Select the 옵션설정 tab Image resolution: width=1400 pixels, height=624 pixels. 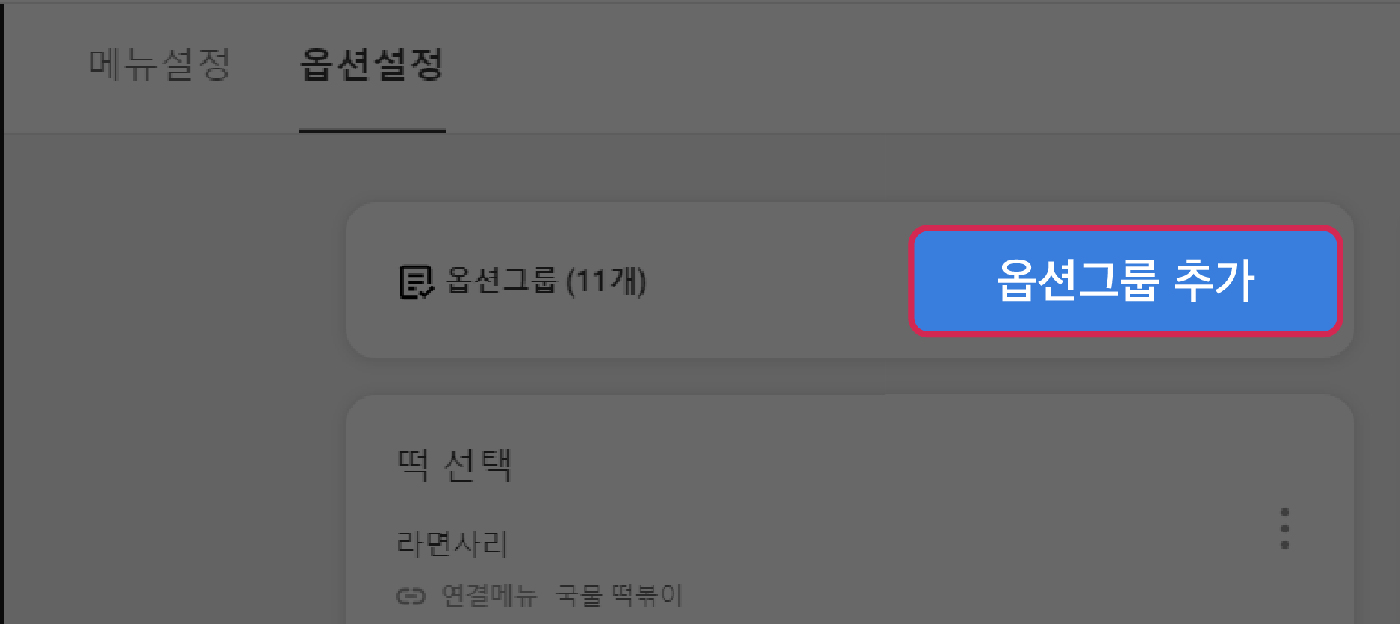(372, 64)
